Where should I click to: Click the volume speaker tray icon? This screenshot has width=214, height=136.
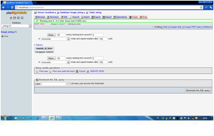coord(189,118)
